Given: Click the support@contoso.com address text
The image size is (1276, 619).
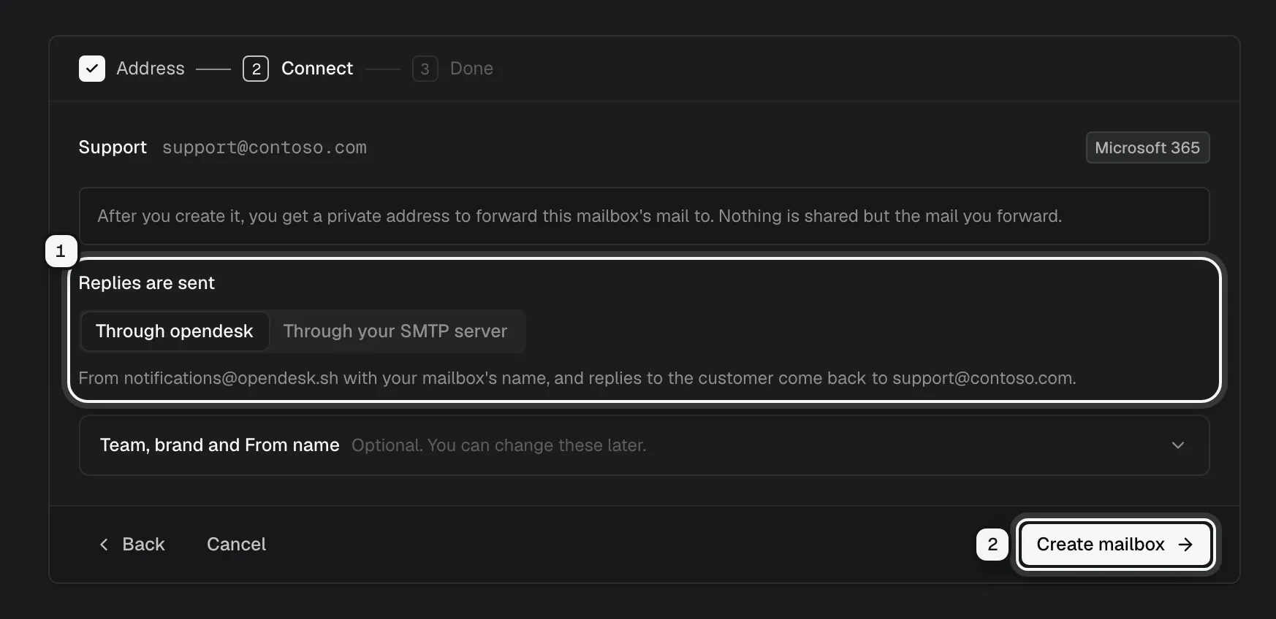Looking at the screenshot, I should (265, 147).
